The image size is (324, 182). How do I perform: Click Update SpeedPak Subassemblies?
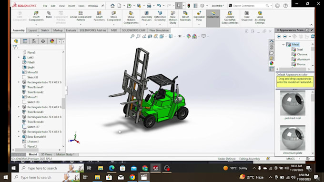pos(230,18)
